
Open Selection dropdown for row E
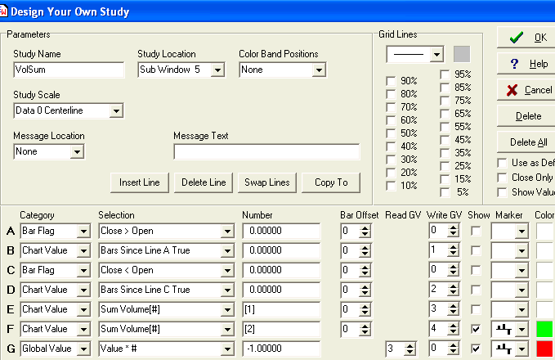tap(226, 309)
